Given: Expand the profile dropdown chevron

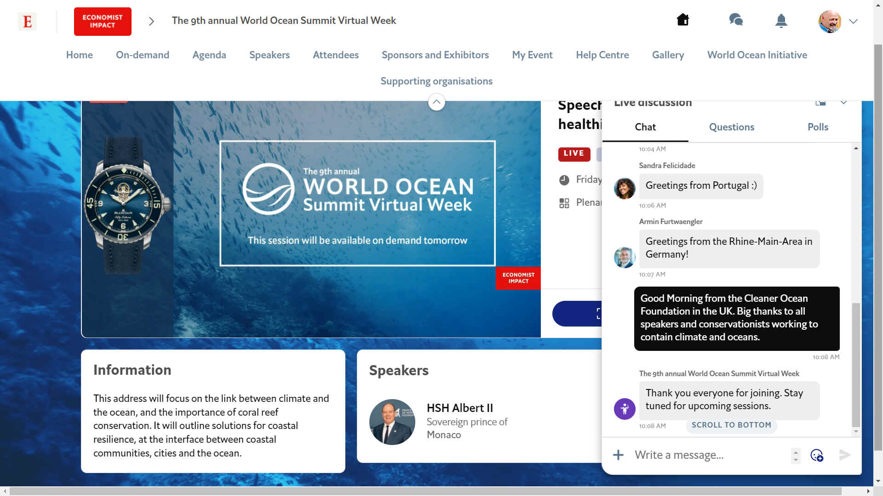Looking at the screenshot, I should (853, 22).
